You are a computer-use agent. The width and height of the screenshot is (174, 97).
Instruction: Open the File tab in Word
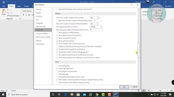pyautogui.click(x=4, y=6)
